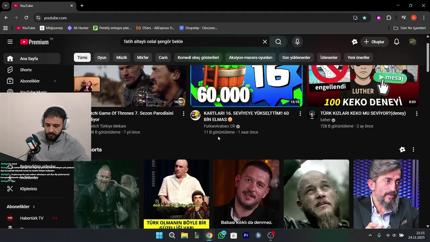Click the magnifier search button
The height and width of the screenshot is (242, 430).
[x=278, y=42]
